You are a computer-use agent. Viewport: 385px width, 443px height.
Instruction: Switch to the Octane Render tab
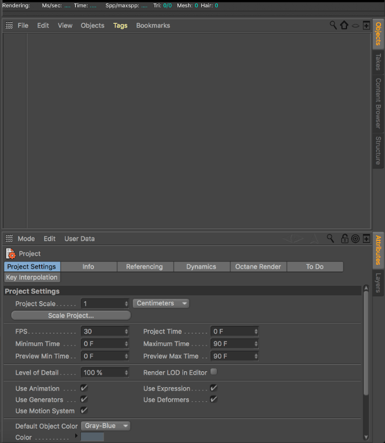(258, 266)
